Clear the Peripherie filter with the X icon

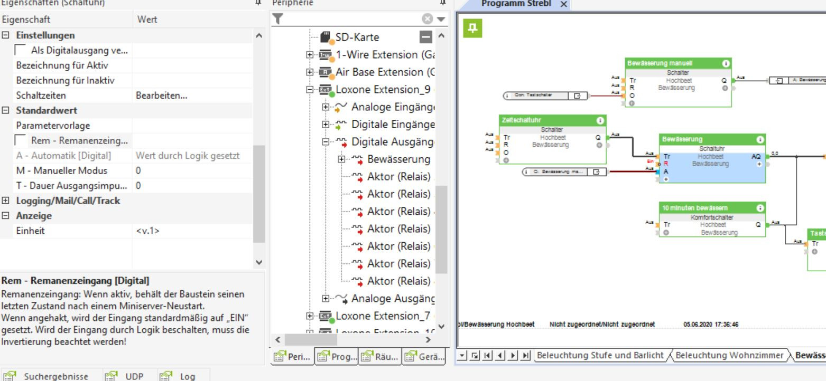point(427,20)
